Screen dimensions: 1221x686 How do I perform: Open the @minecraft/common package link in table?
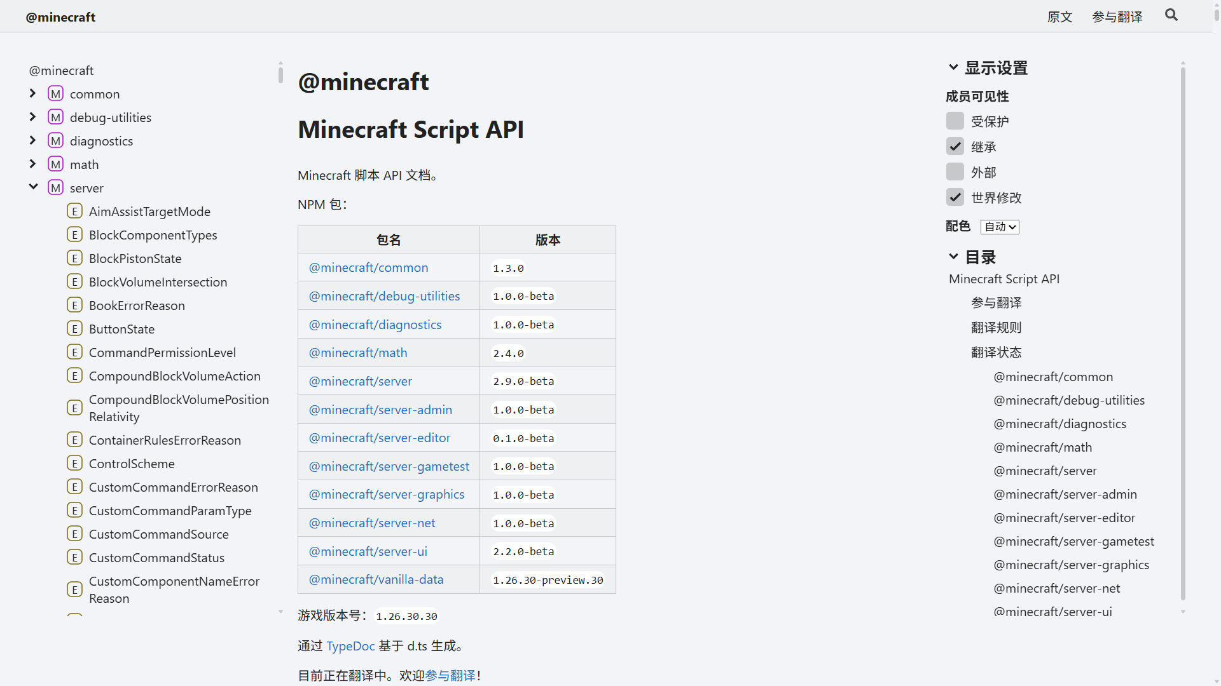tap(369, 267)
